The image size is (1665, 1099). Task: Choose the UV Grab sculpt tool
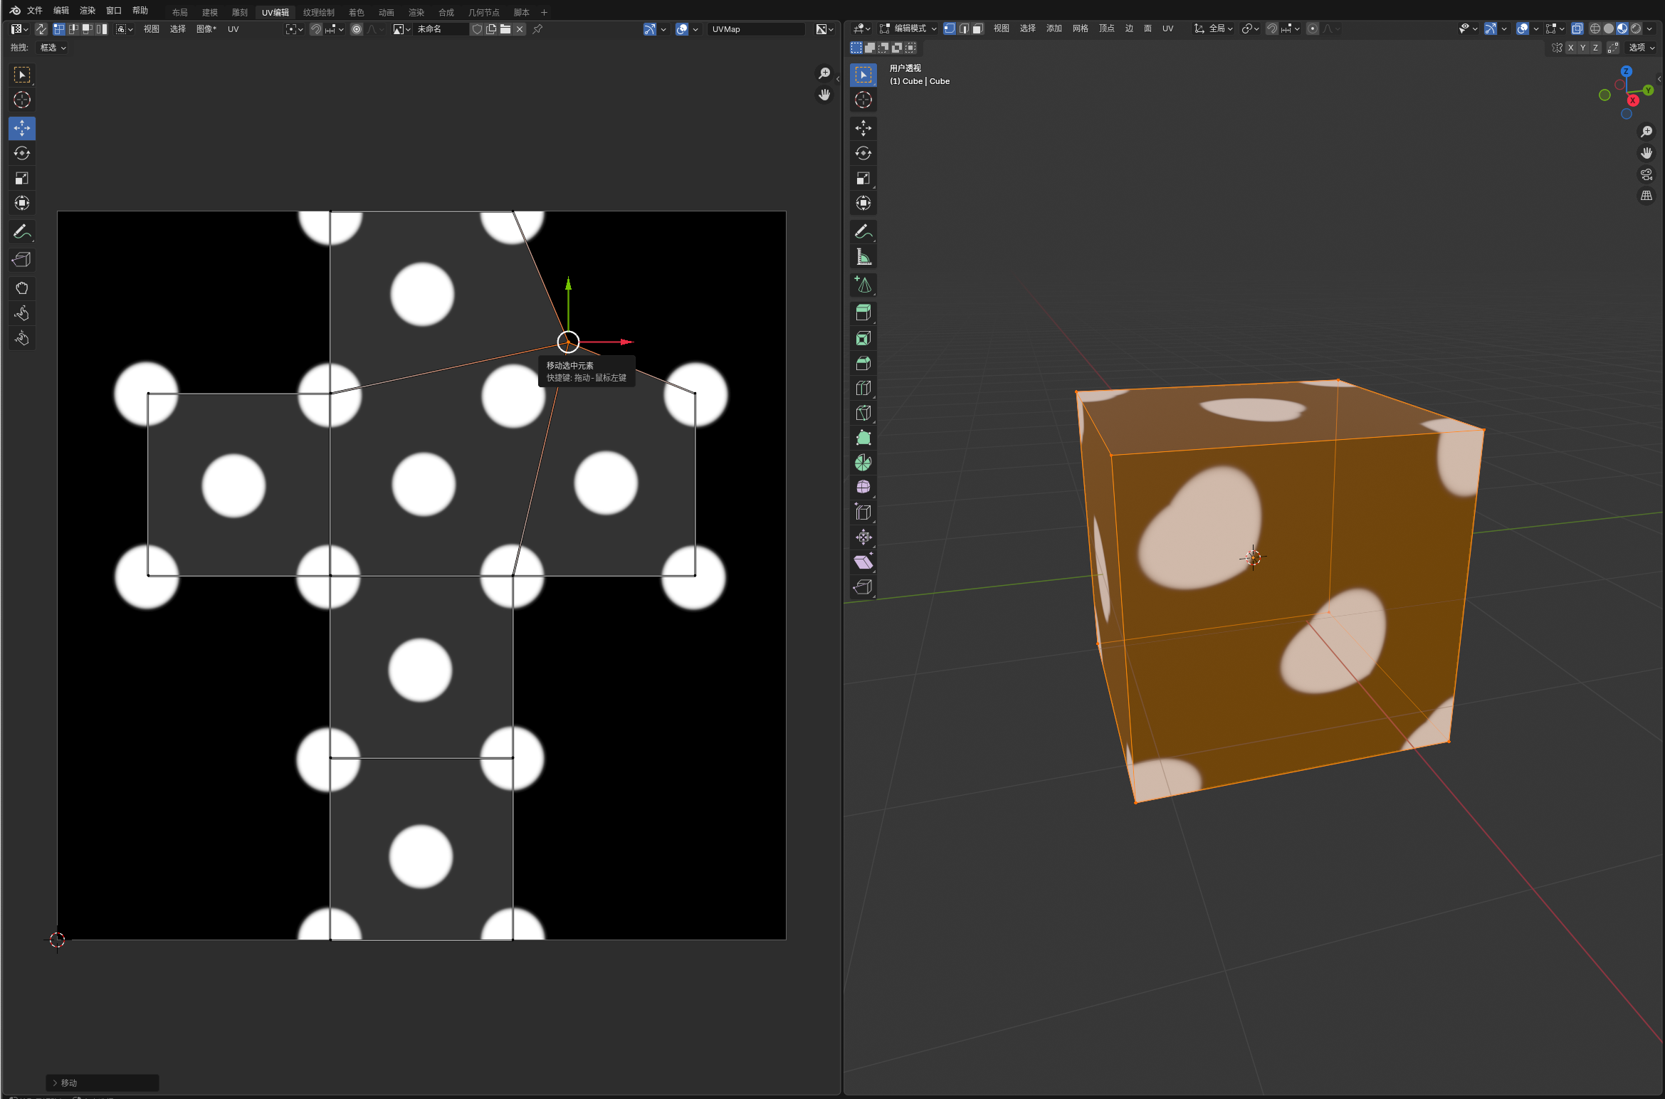22,288
